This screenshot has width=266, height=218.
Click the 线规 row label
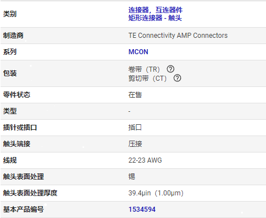pyautogui.click(x=10, y=160)
